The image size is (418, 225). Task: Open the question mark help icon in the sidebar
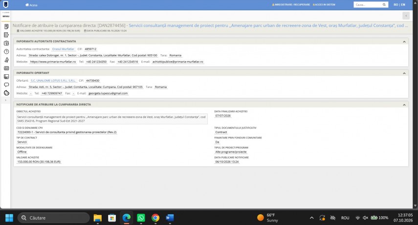(x=6, y=51)
